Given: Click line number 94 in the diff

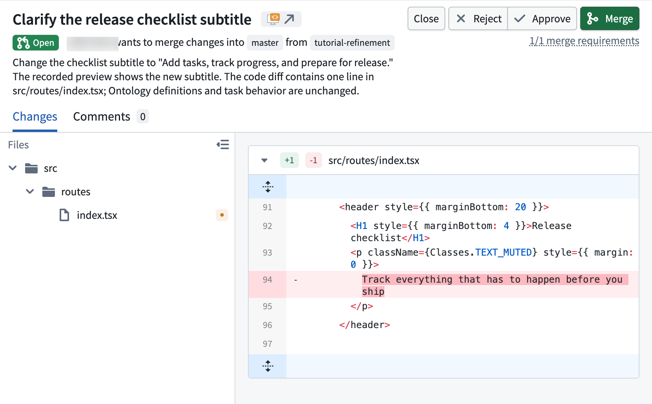Looking at the screenshot, I should pos(268,280).
